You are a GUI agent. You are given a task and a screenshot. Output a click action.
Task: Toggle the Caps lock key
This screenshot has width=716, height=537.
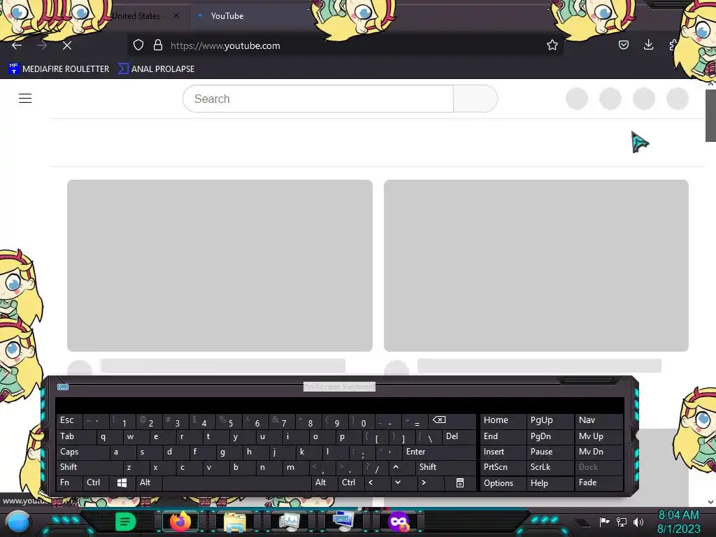[x=83, y=452]
